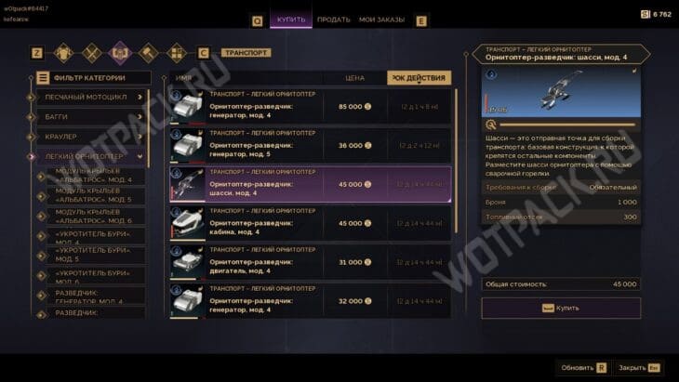The width and height of the screenshot is (679, 382).
Task: Click the magnifier icon in the item details
Action: pyautogui.click(x=490, y=125)
